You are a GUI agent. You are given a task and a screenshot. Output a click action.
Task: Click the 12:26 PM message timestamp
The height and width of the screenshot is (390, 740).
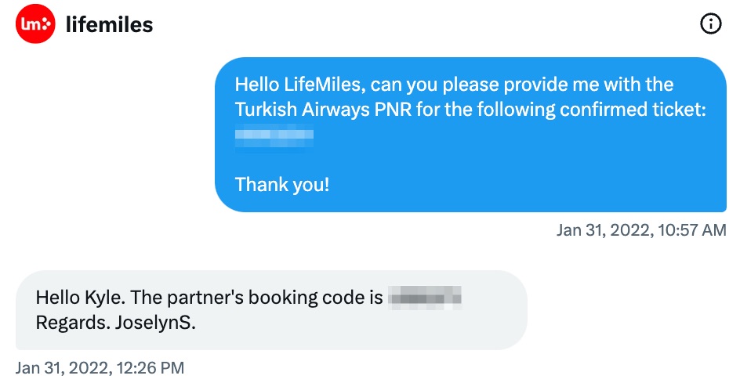(x=100, y=368)
